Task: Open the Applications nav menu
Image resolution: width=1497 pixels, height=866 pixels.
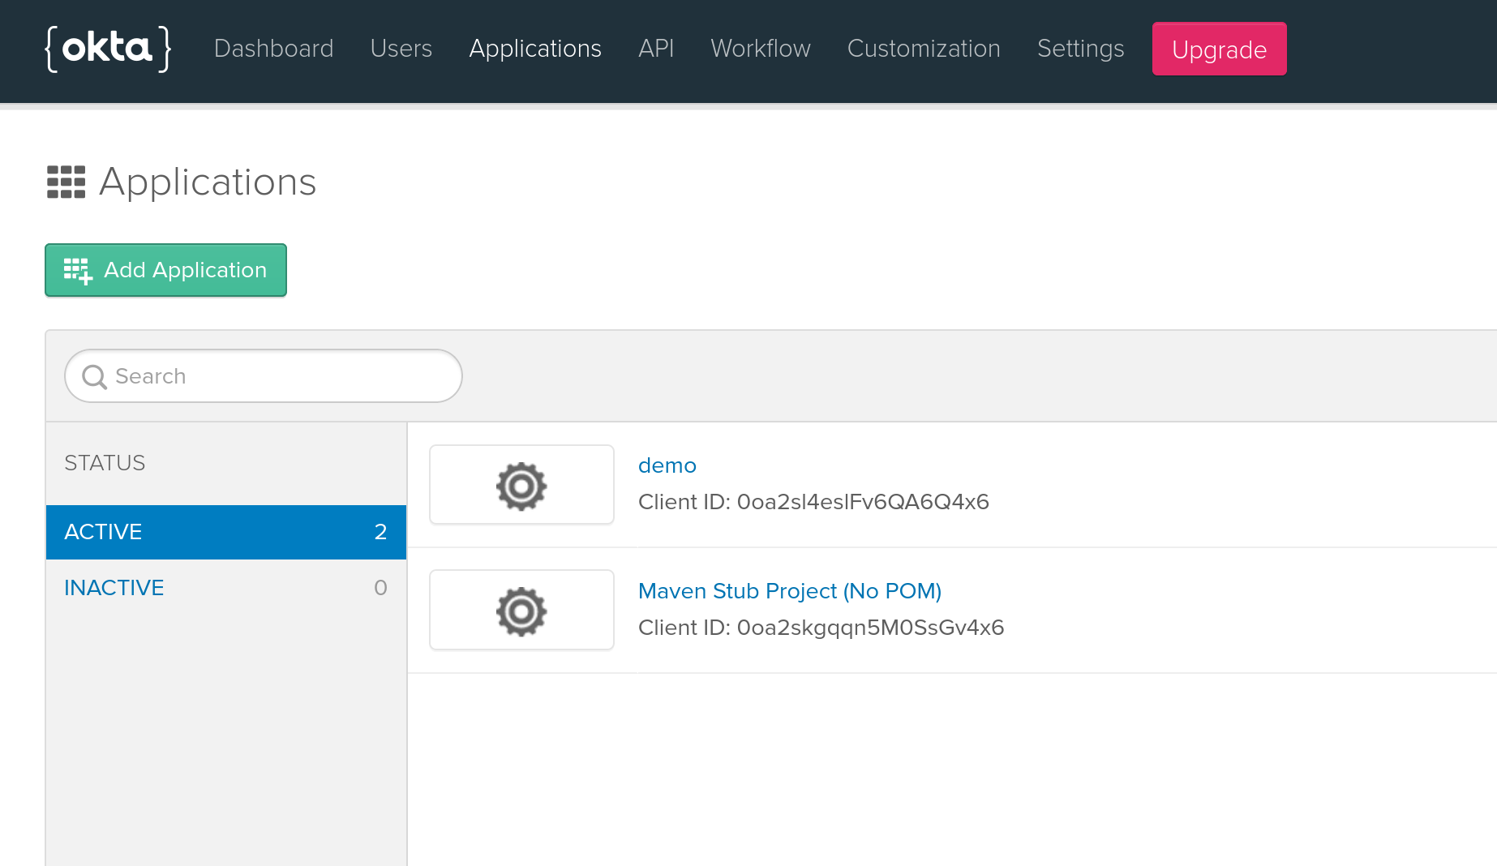Action: (x=535, y=49)
